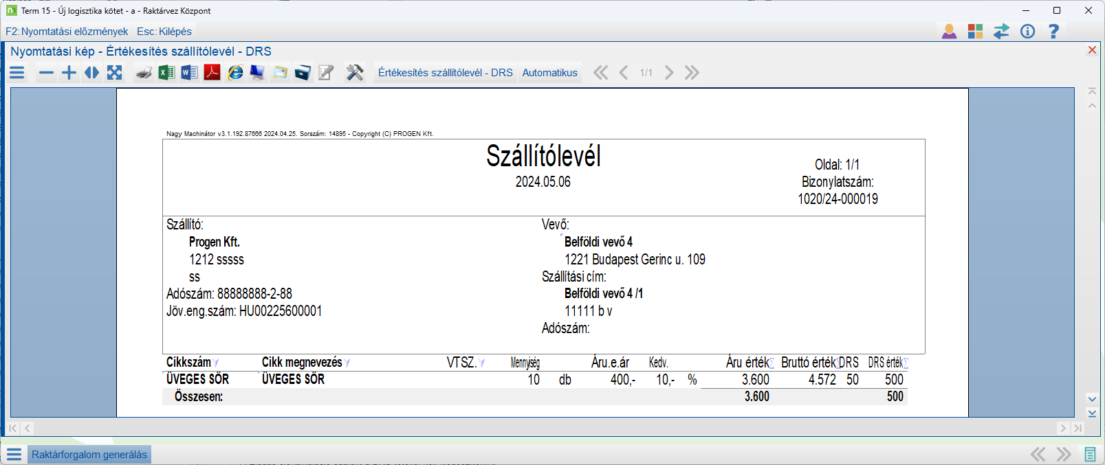Zoom in with the plus icon
Image resolution: width=1105 pixels, height=465 pixels.
69,73
